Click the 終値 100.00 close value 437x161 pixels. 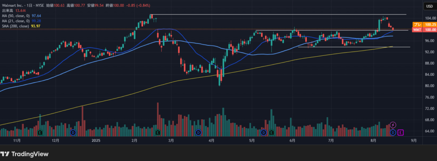coord(114,5)
